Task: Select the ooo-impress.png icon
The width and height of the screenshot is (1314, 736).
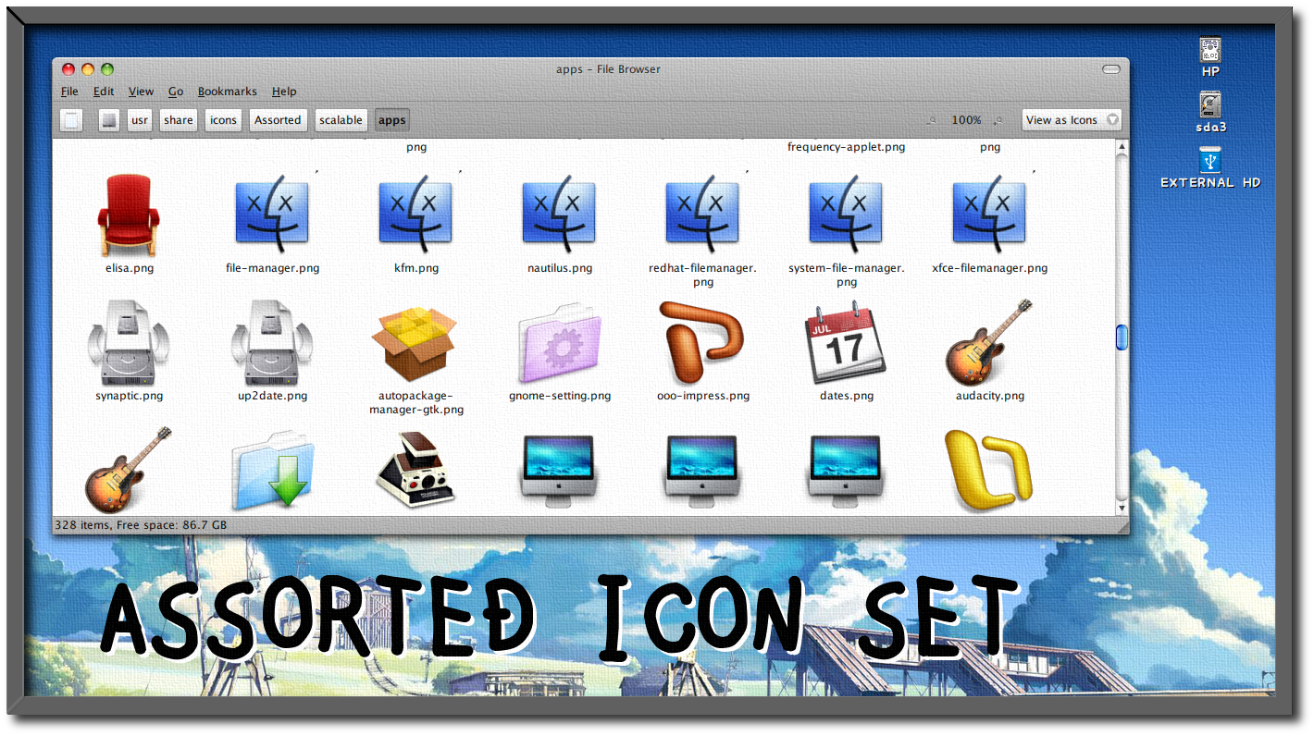Action: [x=702, y=342]
